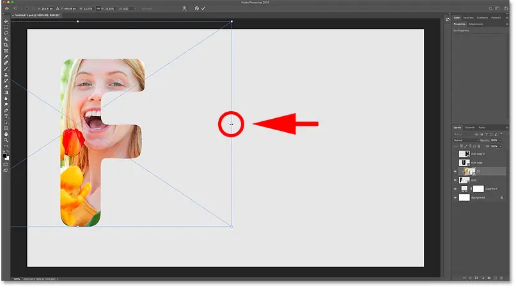Select the Hand tool
The image size is (516, 288).
pos(6,134)
